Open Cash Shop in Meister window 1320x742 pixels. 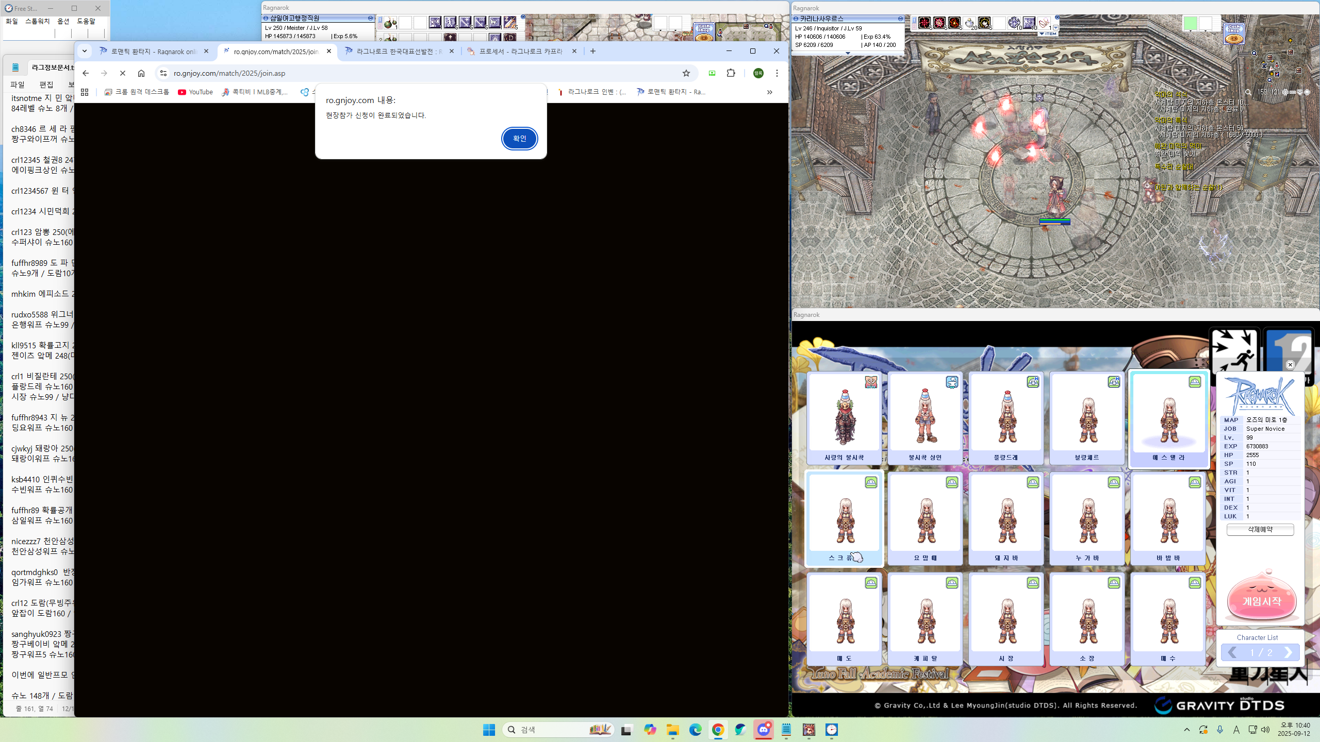(x=704, y=32)
